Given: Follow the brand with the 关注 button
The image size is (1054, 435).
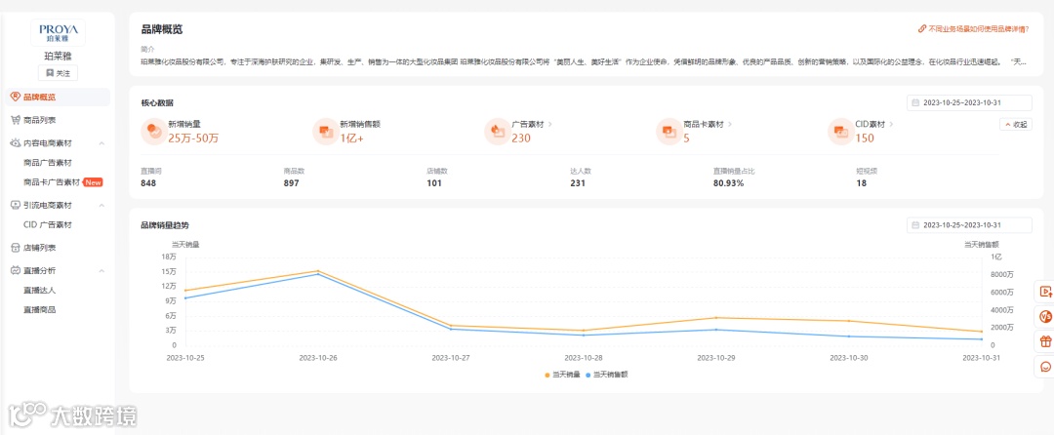Looking at the screenshot, I should [58, 72].
